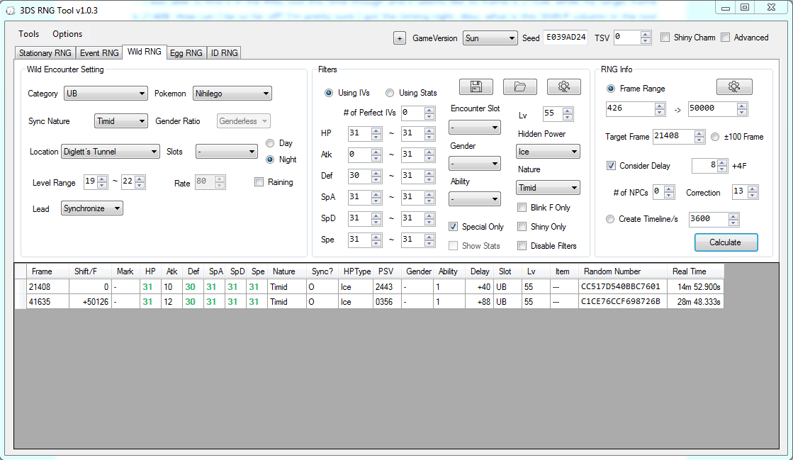Open the Lead dropdown showing Synchronize

(92, 208)
